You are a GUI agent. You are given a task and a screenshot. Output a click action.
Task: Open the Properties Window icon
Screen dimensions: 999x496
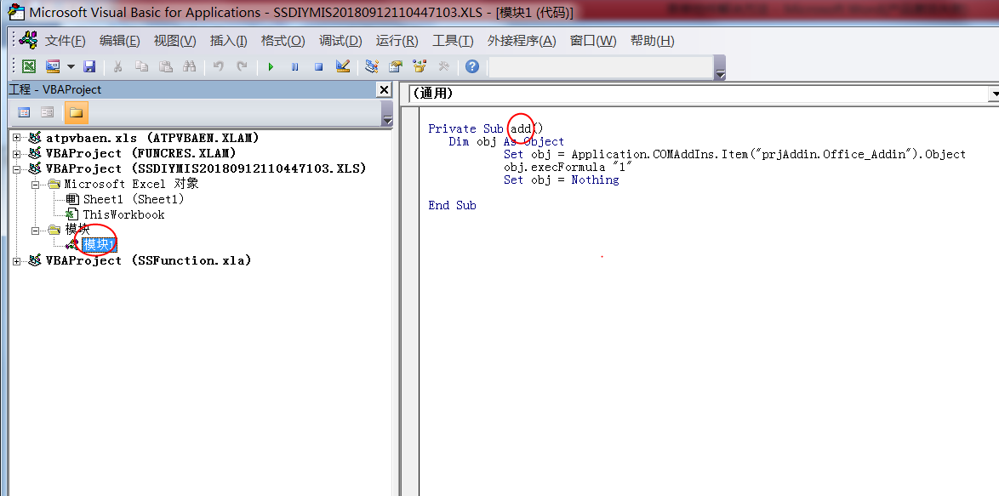pos(396,66)
